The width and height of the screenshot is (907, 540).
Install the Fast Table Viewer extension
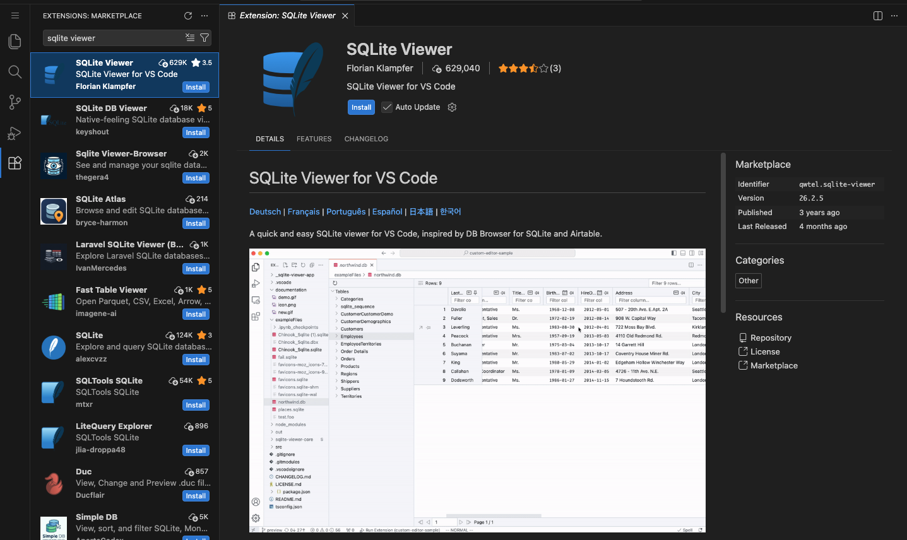pyautogui.click(x=196, y=314)
